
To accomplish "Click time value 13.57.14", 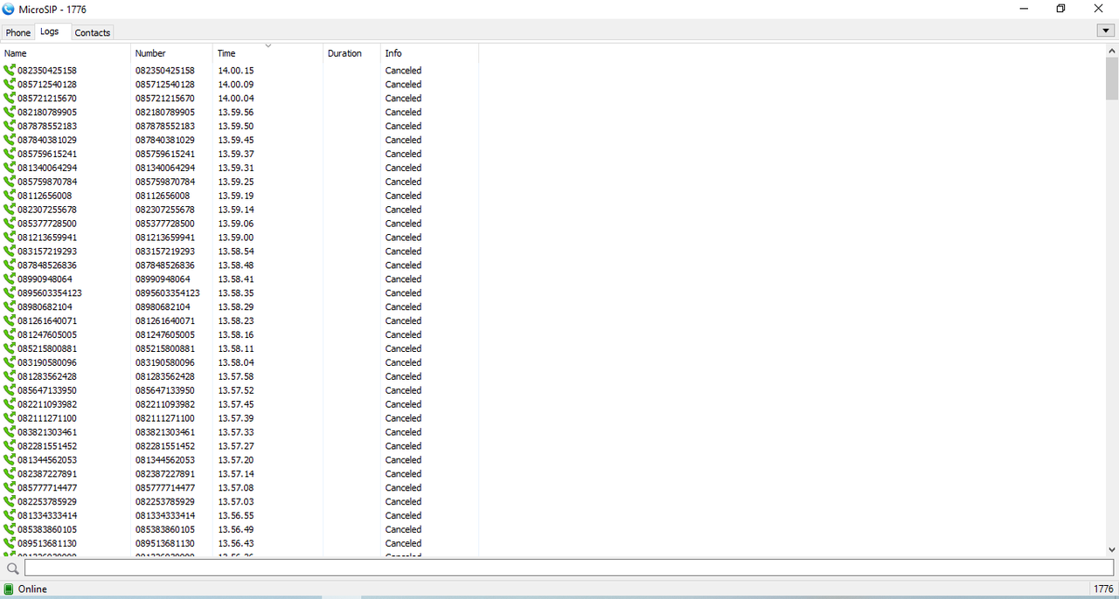I will (x=236, y=474).
